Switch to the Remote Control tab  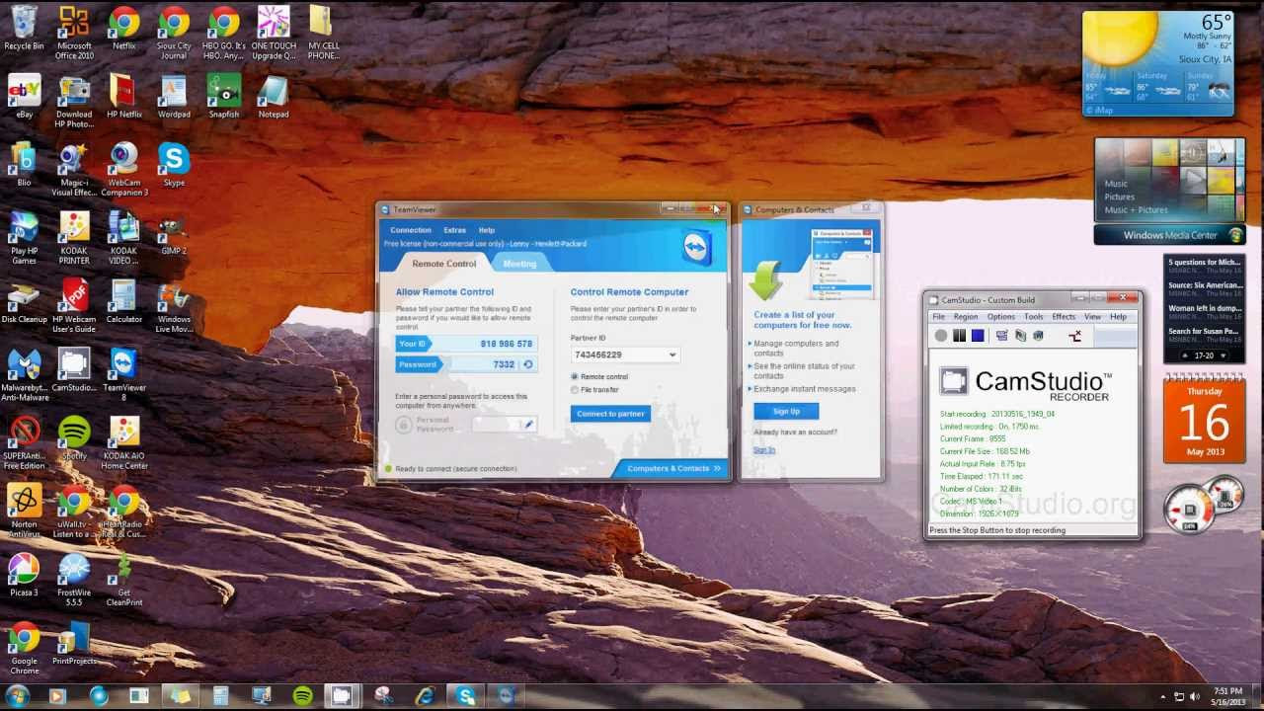coord(443,264)
